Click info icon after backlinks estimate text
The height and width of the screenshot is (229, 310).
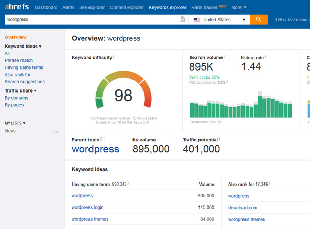point(149,122)
